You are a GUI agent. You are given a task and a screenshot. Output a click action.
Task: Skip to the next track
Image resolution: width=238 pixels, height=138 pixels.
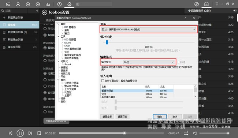pyautogui.click(x=30, y=133)
